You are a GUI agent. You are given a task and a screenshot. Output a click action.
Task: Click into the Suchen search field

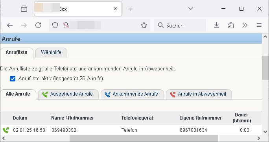[180, 26]
